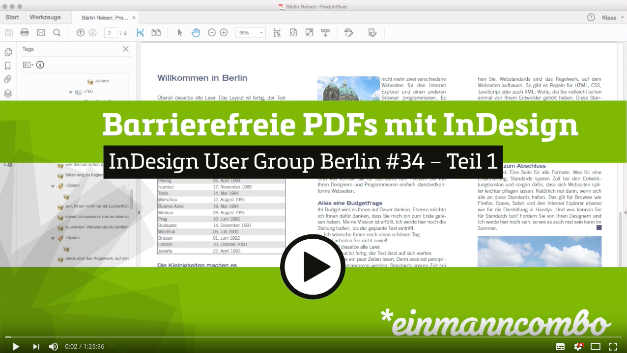The width and height of the screenshot is (627, 353).
Task: Click the large center play button
Action: (x=313, y=267)
